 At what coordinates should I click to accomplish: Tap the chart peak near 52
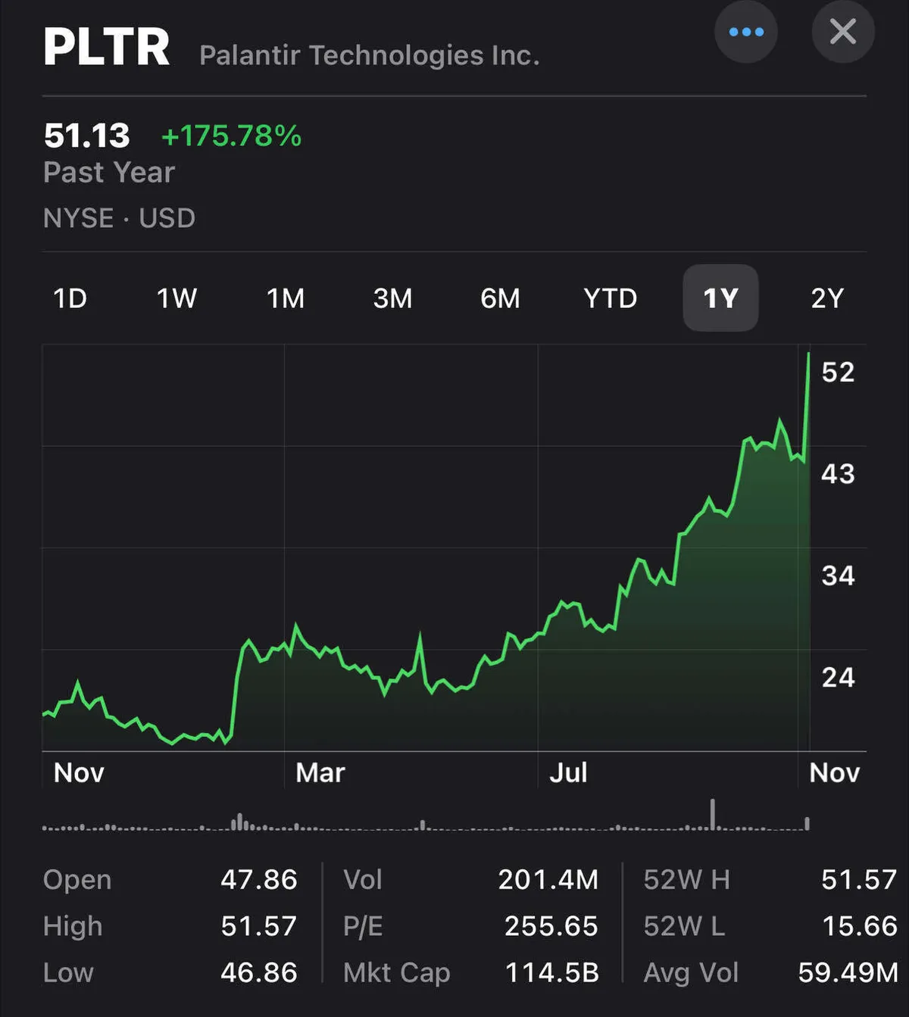coord(808,354)
